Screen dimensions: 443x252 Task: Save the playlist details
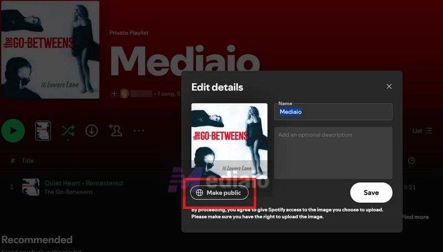pyautogui.click(x=371, y=192)
